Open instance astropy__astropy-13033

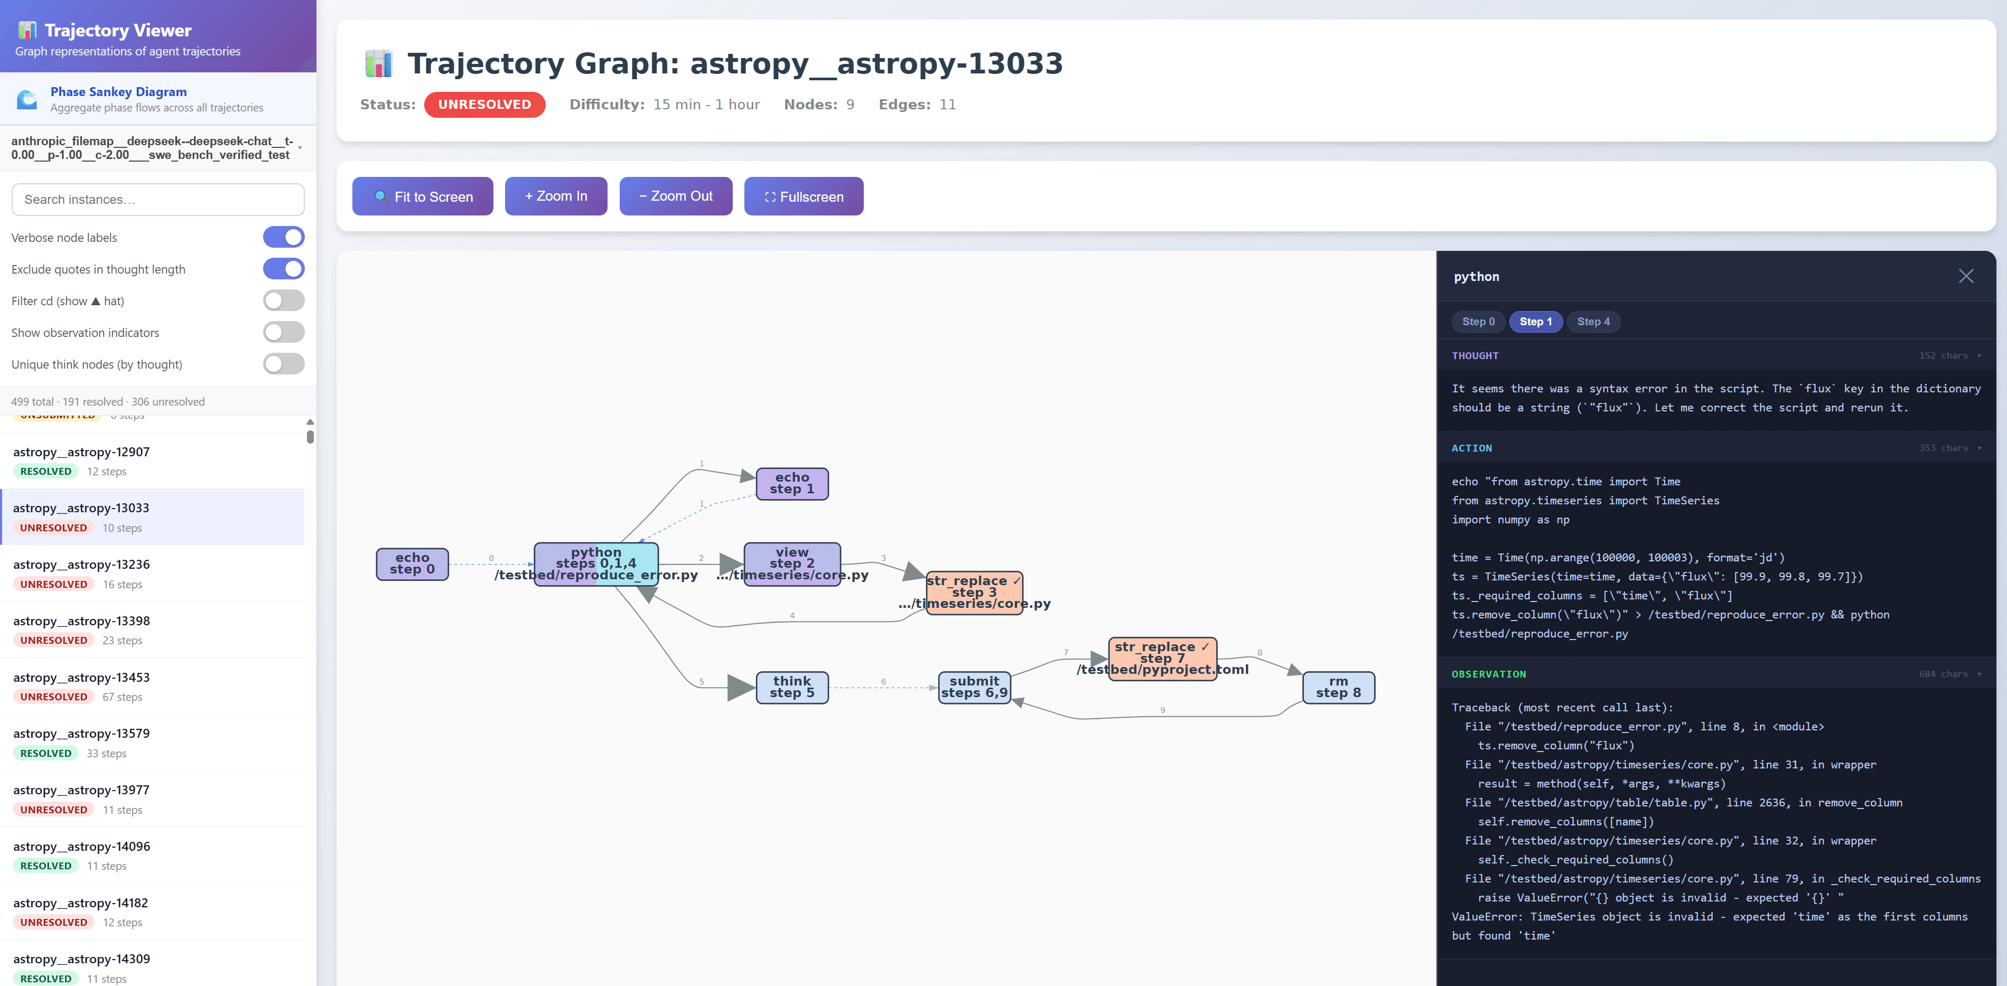point(153,517)
